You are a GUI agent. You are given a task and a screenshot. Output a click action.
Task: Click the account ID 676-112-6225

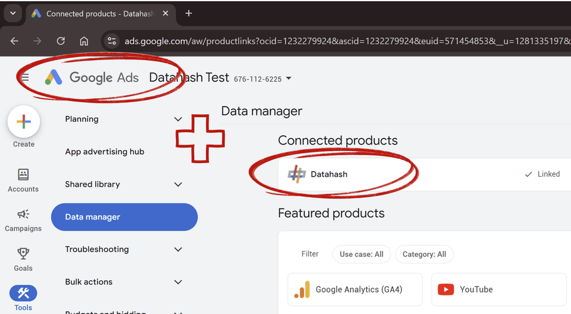[258, 79]
